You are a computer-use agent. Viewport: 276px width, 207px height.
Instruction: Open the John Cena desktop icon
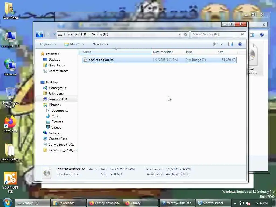coord(10,11)
